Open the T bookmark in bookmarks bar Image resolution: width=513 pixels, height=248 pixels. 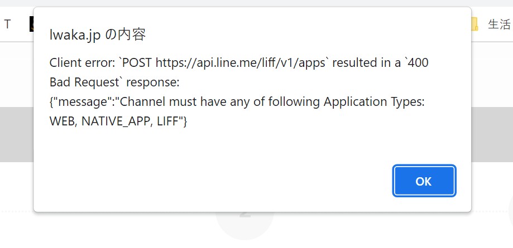(x=7, y=24)
